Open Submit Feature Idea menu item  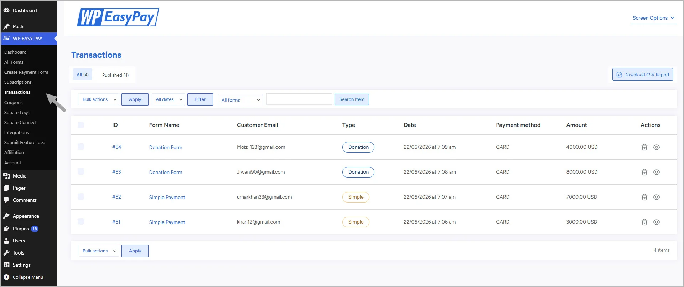25,142
